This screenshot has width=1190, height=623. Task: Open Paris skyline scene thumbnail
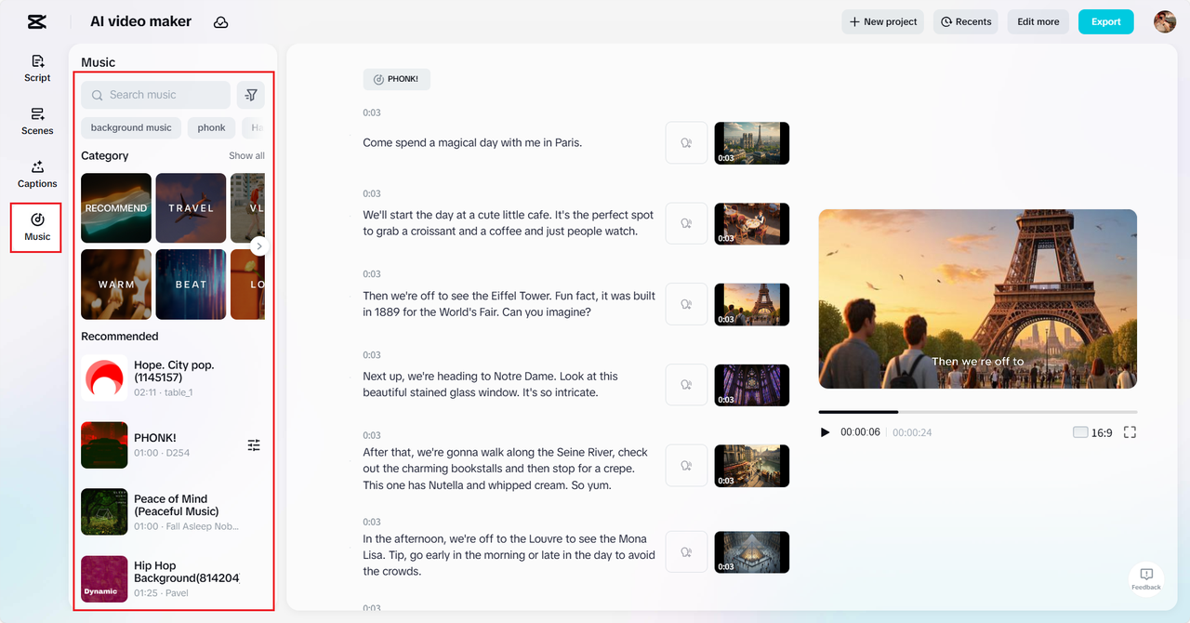click(x=751, y=143)
